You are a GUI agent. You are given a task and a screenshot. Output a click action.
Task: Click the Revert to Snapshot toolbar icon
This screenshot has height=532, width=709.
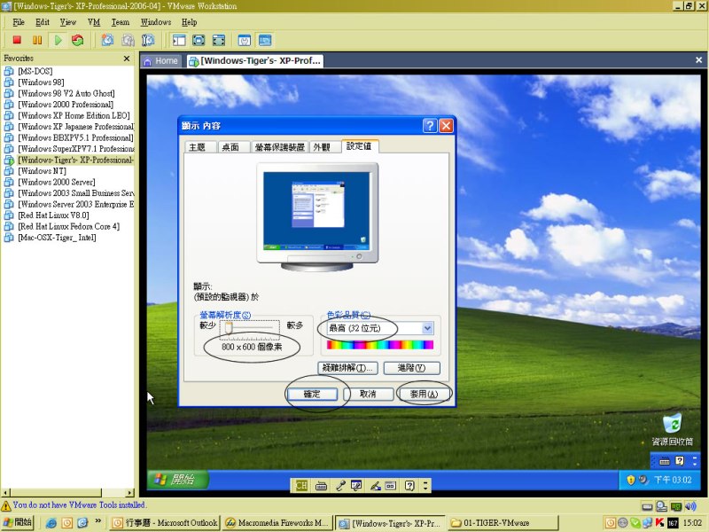(128, 40)
